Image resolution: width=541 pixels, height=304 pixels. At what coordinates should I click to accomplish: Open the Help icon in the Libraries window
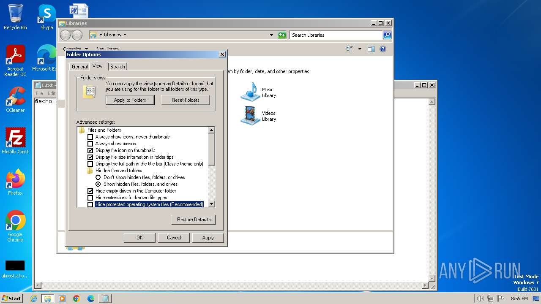click(383, 49)
